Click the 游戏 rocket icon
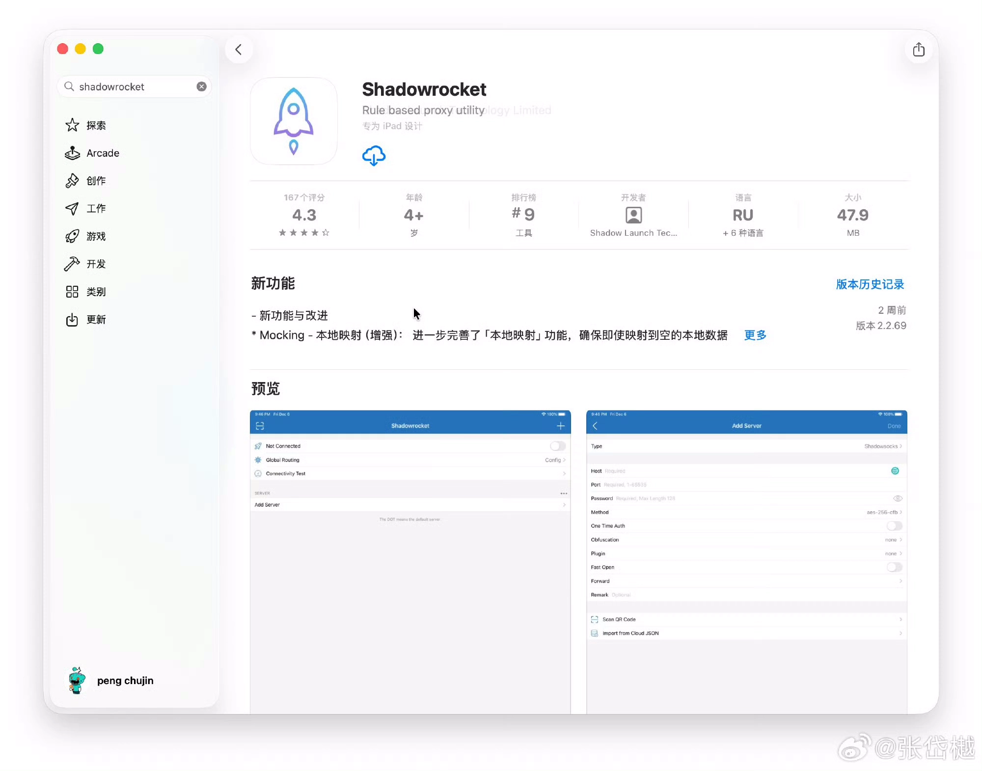 pyautogui.click(x=72, y=236)
